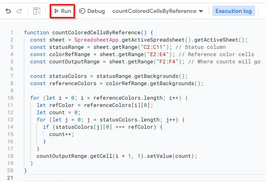Click line number 1 in the gutter
Screen dimensions: 266x182
[x=12, y=33]
